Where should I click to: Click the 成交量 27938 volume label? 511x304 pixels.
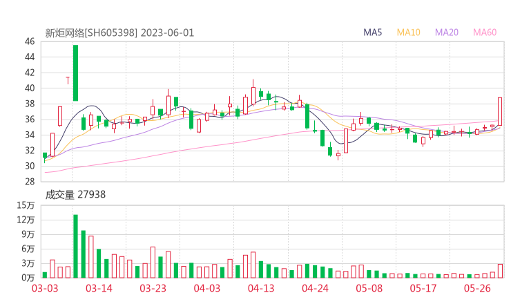[75, 195]
